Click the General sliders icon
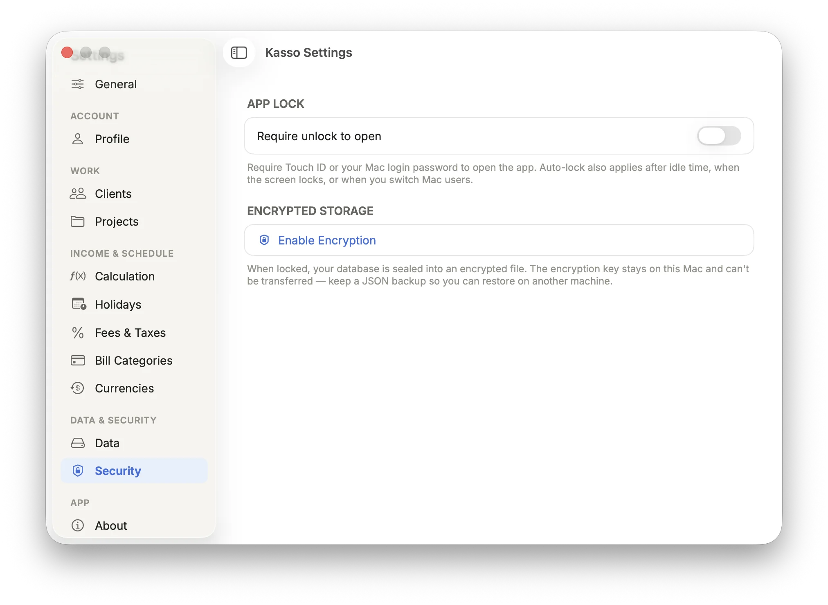828x605 pixels. click(x=78, y=84)
